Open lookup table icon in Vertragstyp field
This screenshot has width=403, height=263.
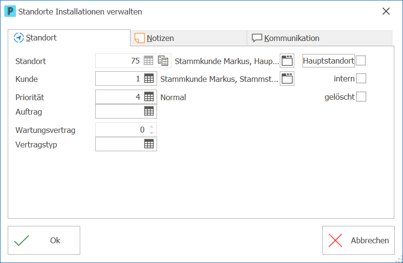coord(149,144)
